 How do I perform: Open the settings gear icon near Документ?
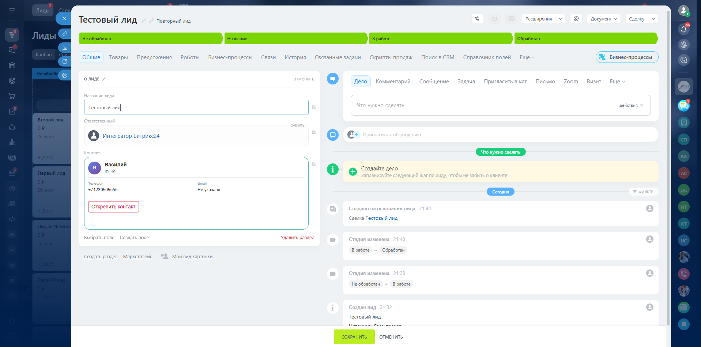[576, 19]
